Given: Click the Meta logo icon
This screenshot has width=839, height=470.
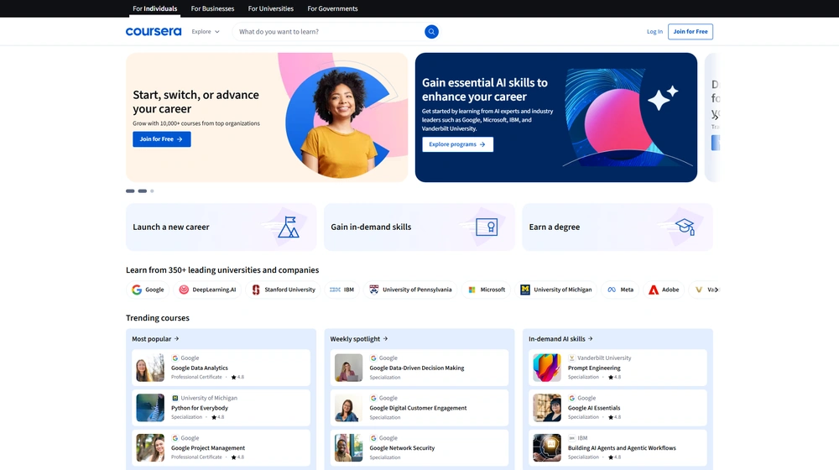Looking at the screenshot, I should point(612,290).
